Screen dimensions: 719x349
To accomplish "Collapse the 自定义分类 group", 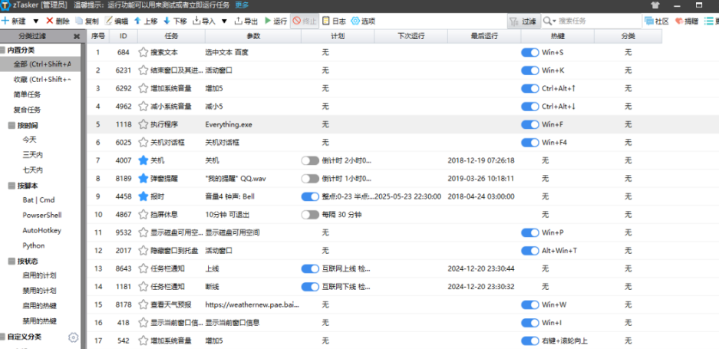I will [x=3, y=337].
